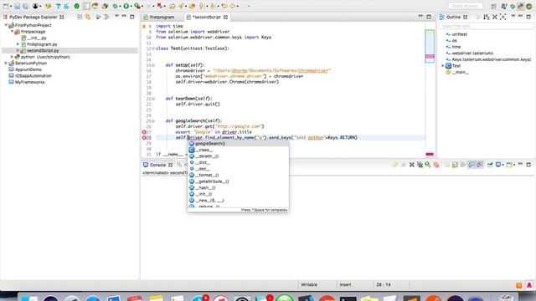Click the Outline panel icon
Viewport: 536px width, 301px height.
click(x=442, y=17)
